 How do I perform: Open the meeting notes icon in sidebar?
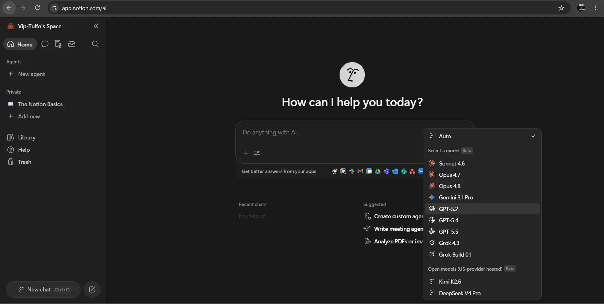tap(58, 44)
